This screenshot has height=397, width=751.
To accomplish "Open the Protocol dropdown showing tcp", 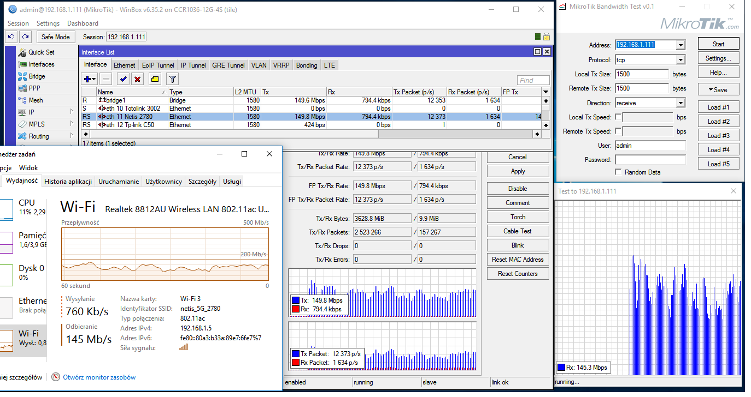I will [680, 60].
